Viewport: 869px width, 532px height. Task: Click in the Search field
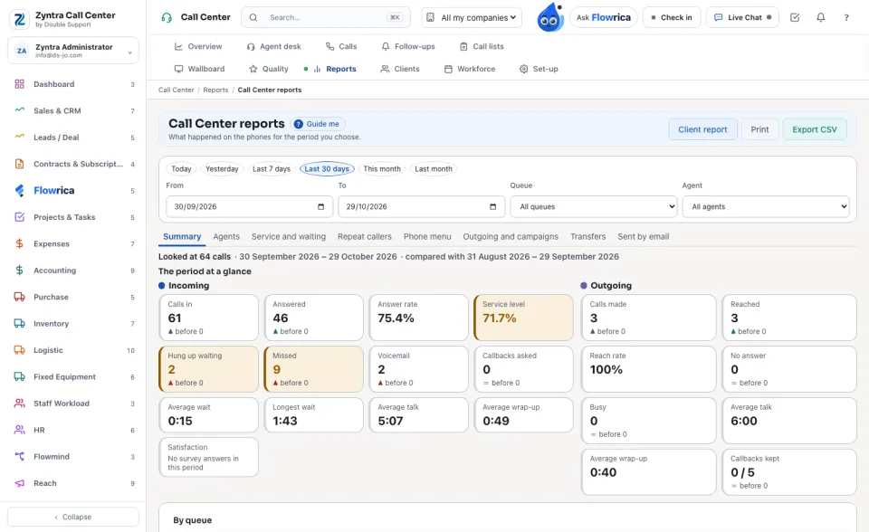326,17
